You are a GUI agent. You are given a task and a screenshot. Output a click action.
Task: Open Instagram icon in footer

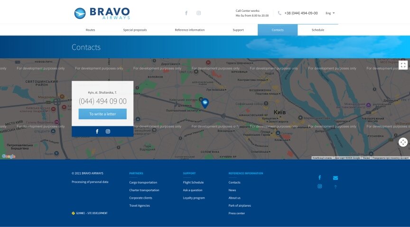319,186
